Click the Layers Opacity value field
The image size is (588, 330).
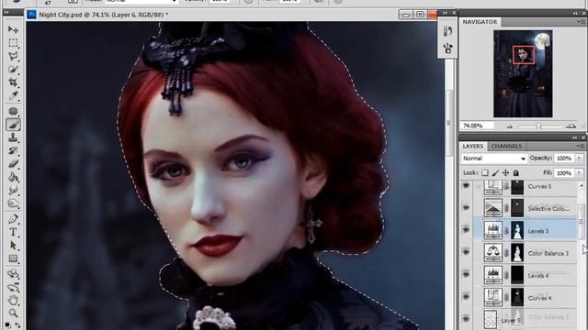(x=565, y=159)
